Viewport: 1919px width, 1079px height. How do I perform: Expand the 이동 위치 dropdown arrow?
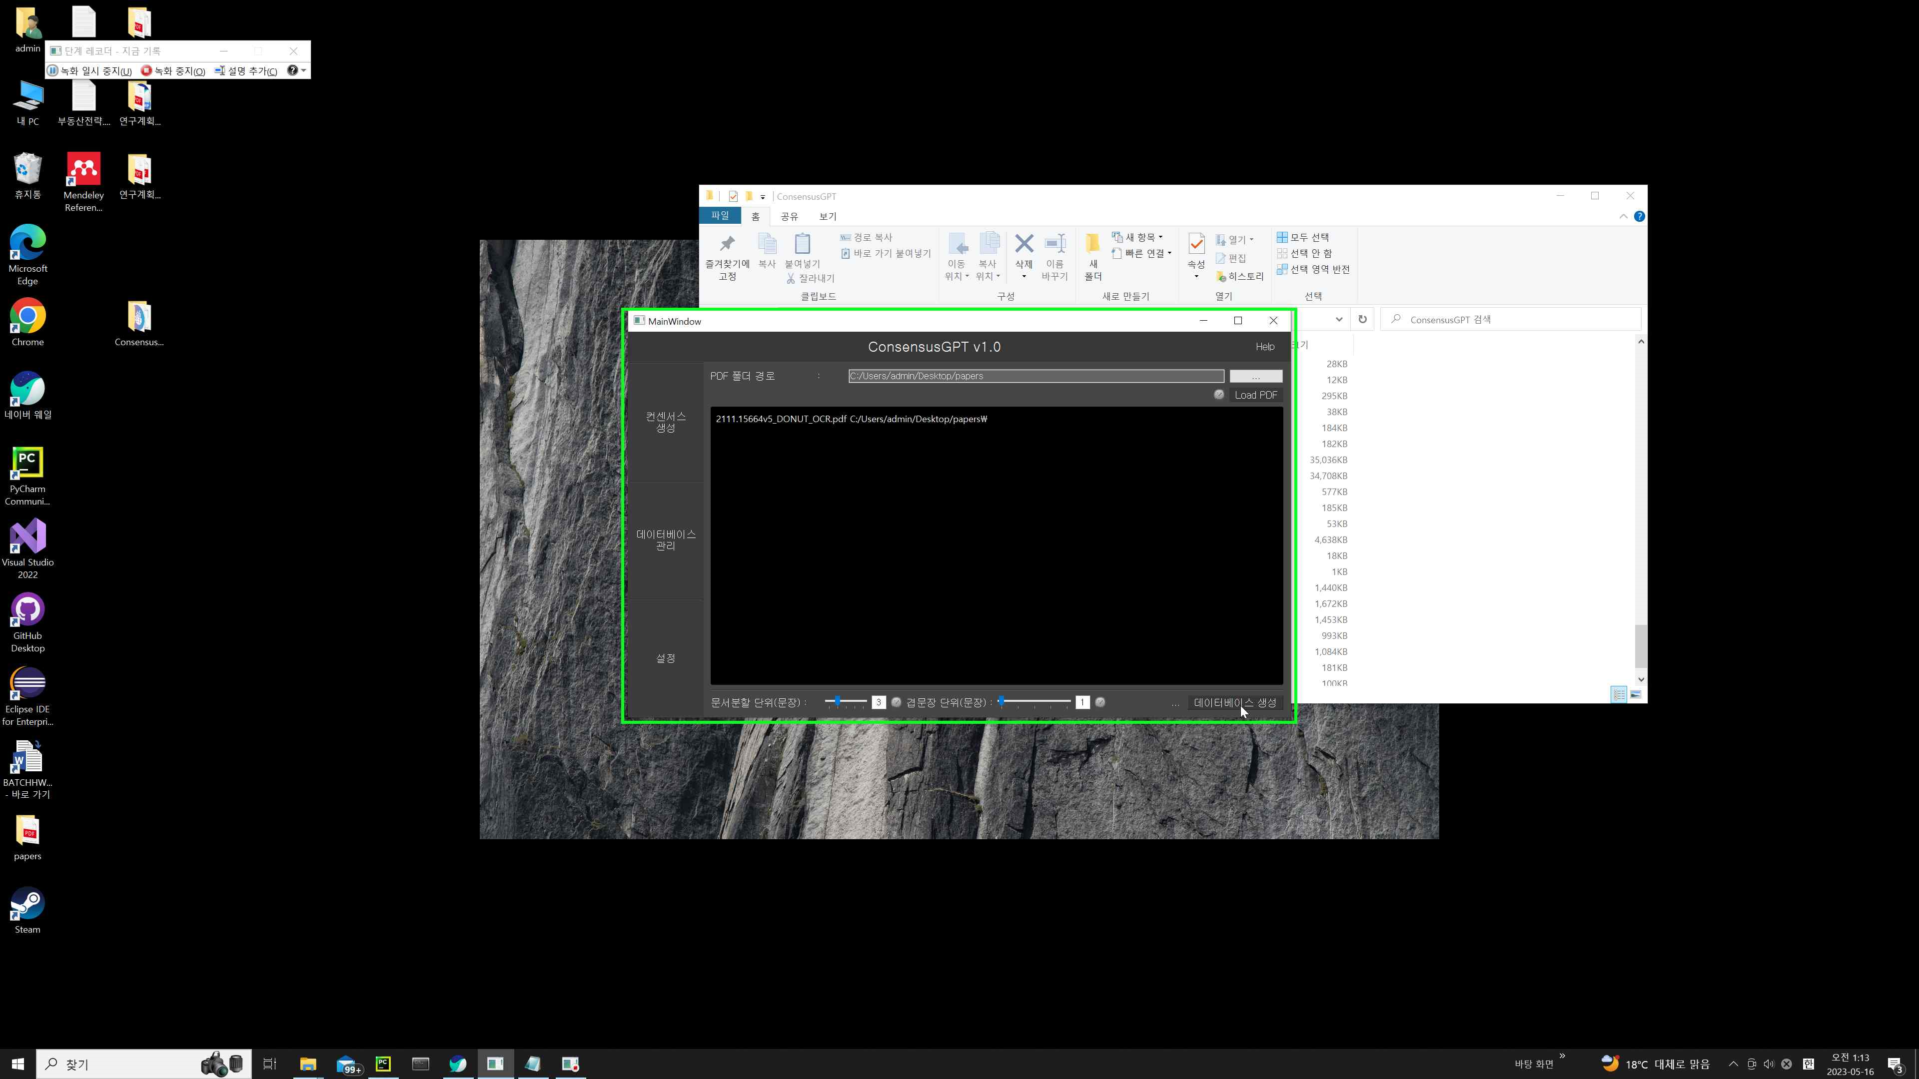[x=967, y=276]
